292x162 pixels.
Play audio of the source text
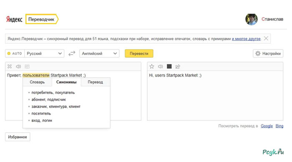(x=18, y=66)
